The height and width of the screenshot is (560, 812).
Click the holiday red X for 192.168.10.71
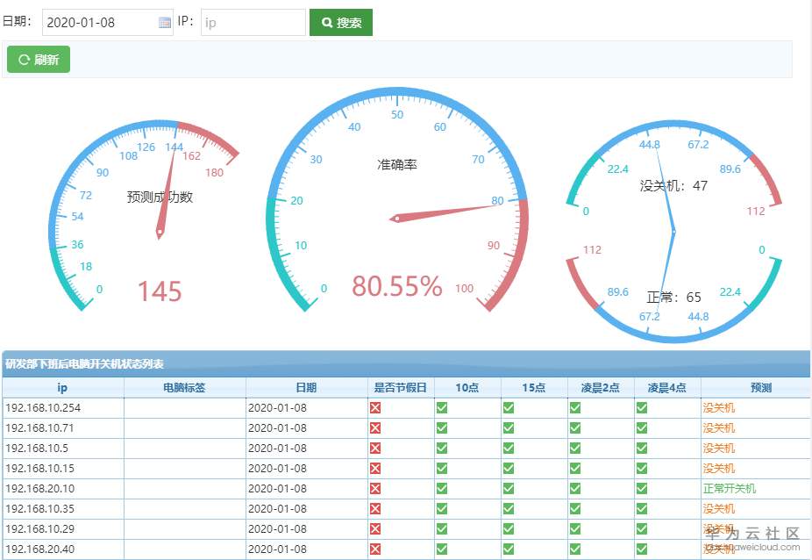pyautogui.click(x=375, y=427)
